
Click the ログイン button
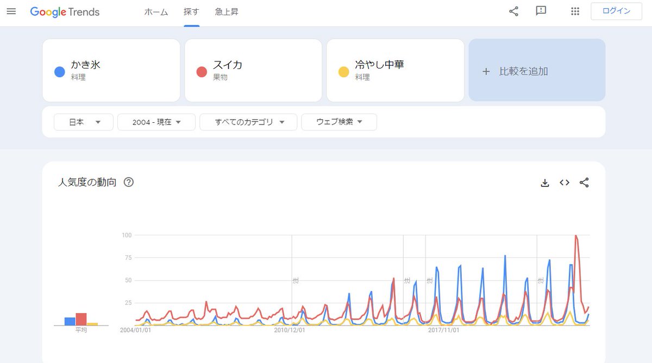pos(616,11)
